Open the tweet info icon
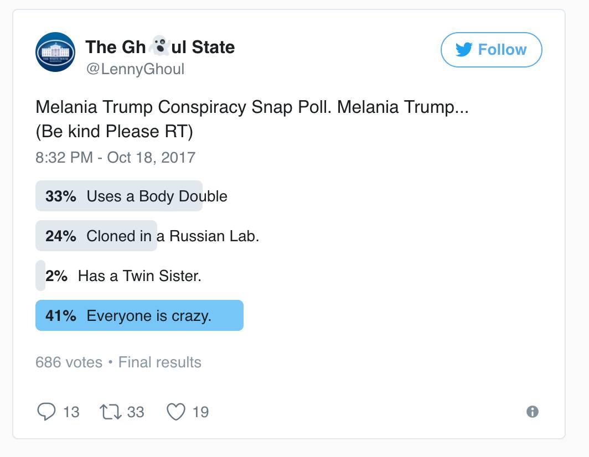Viewport: 589px width, 457px height. point(533,412)
